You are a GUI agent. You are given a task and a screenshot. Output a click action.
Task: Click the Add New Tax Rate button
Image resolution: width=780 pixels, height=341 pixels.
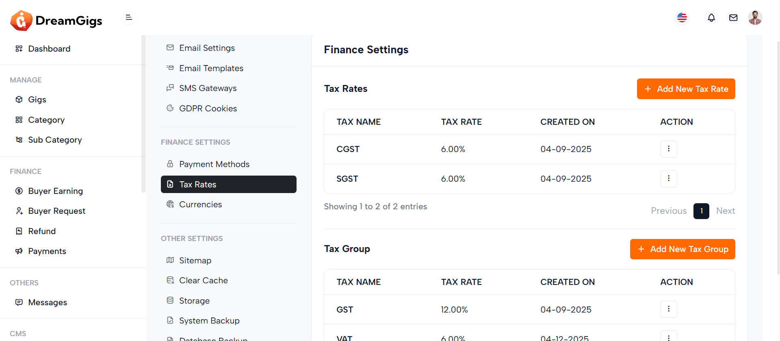686,89
